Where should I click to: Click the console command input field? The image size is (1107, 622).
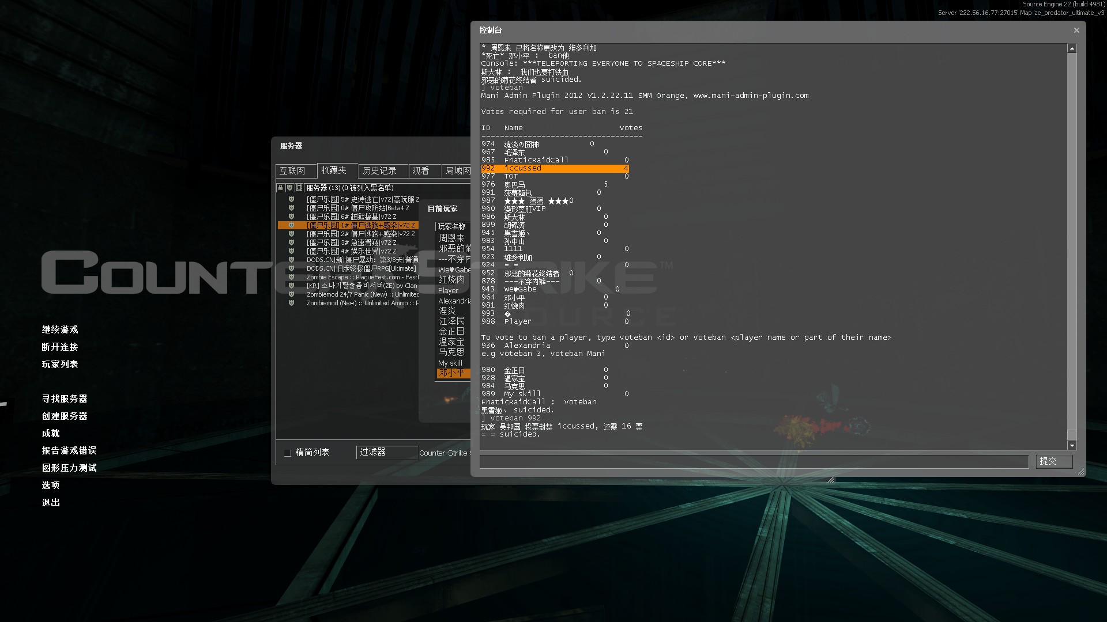[x=754, y=462]
